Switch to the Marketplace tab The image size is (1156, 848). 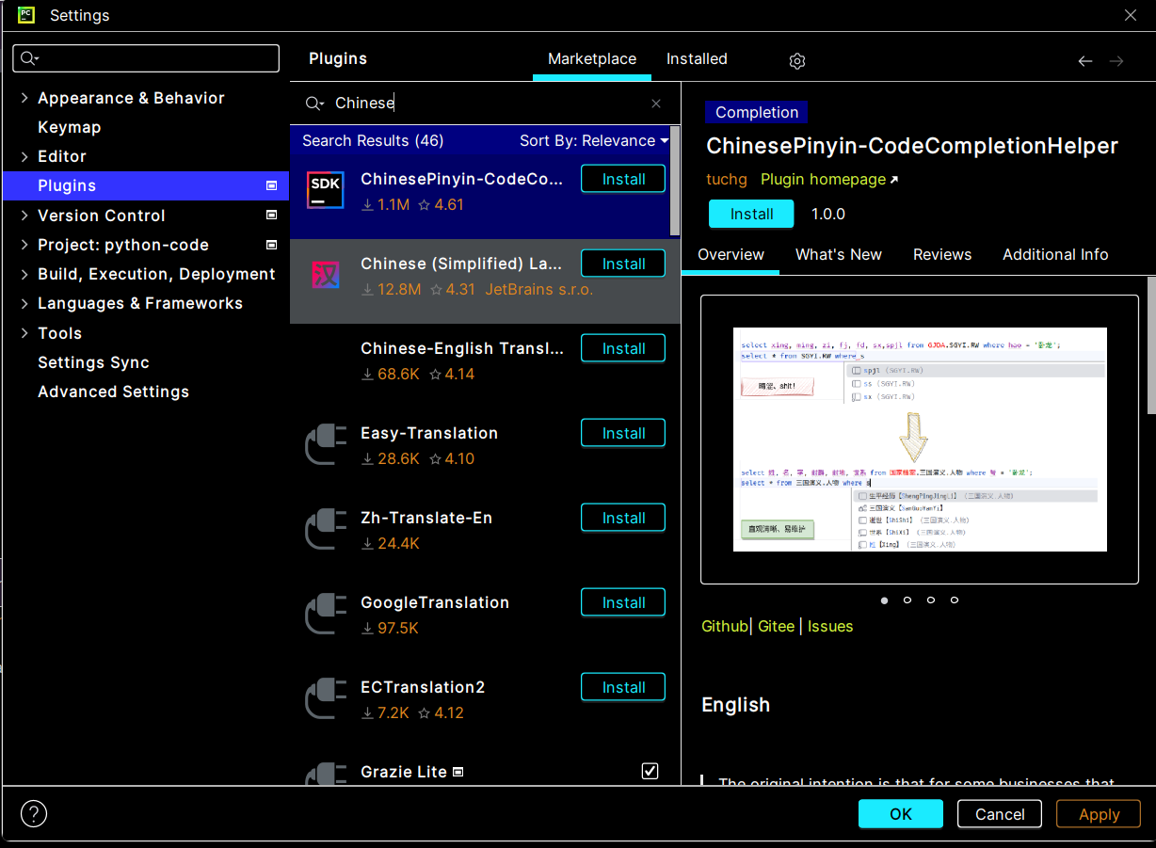(x=592, y=58)
